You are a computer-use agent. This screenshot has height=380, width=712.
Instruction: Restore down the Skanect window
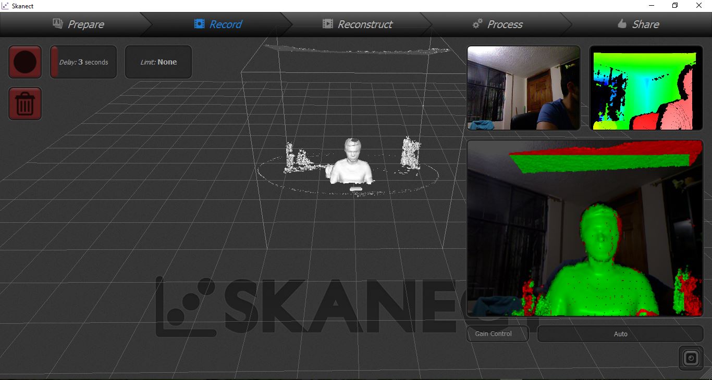click(675, 6)
